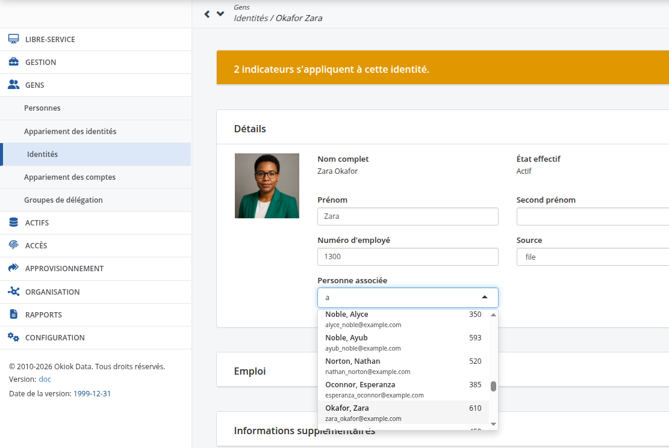The height and width of the screenshot is (448, 669).
Task: Click the Approvisionnement arrow icon
Action: coord(14,268)
